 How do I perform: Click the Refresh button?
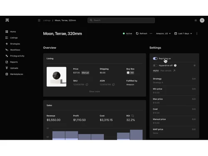141,34
